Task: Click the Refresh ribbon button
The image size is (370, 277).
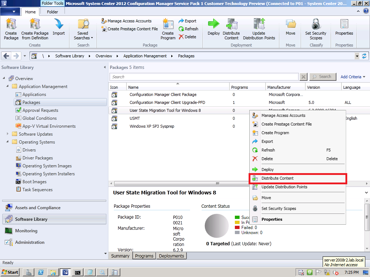Action: coord(188,29)
